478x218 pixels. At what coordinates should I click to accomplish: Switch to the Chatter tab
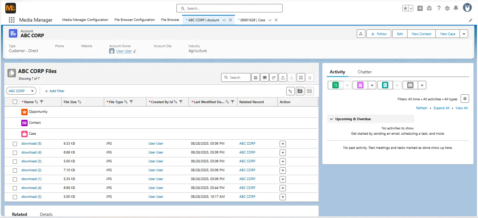tap(365, 72)
